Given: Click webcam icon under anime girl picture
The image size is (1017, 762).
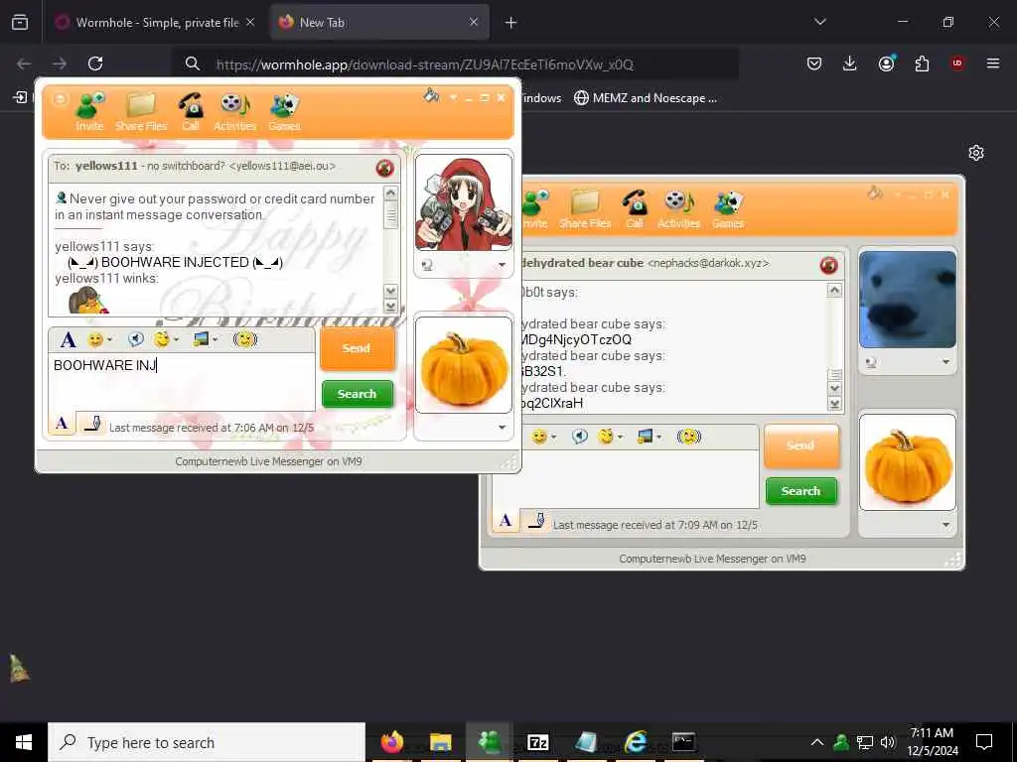Looking at the screenshot, I should coord(427,264).
